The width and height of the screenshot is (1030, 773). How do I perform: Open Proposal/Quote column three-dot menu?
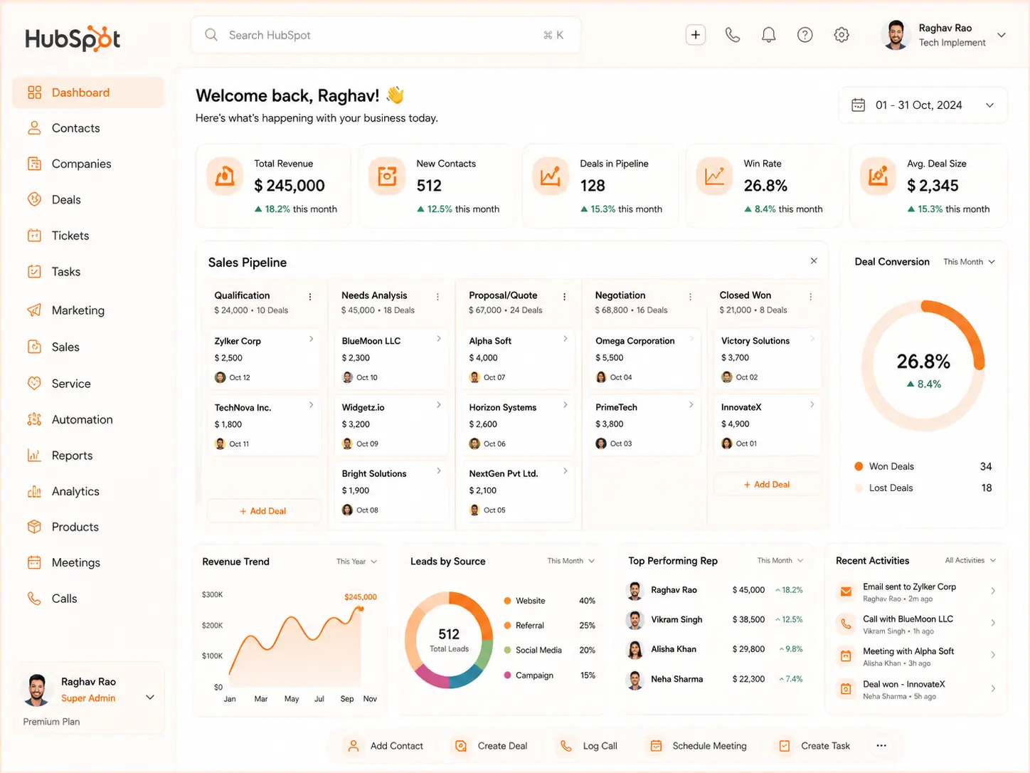pyautogui.click(x=564, y=297)
